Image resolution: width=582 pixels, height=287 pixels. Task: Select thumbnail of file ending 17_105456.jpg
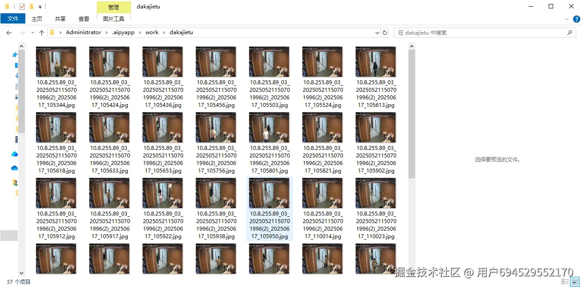point(216,62)
